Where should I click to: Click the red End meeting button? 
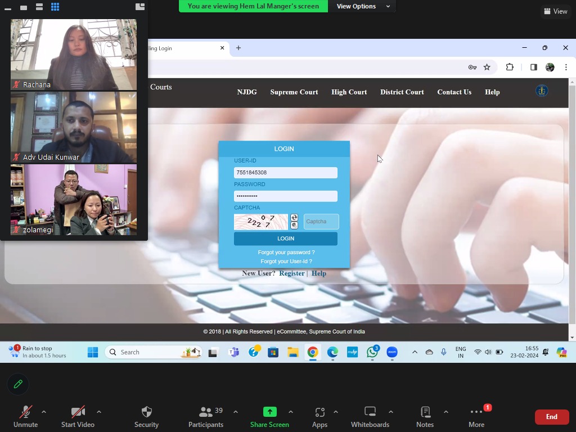point(552,417)
